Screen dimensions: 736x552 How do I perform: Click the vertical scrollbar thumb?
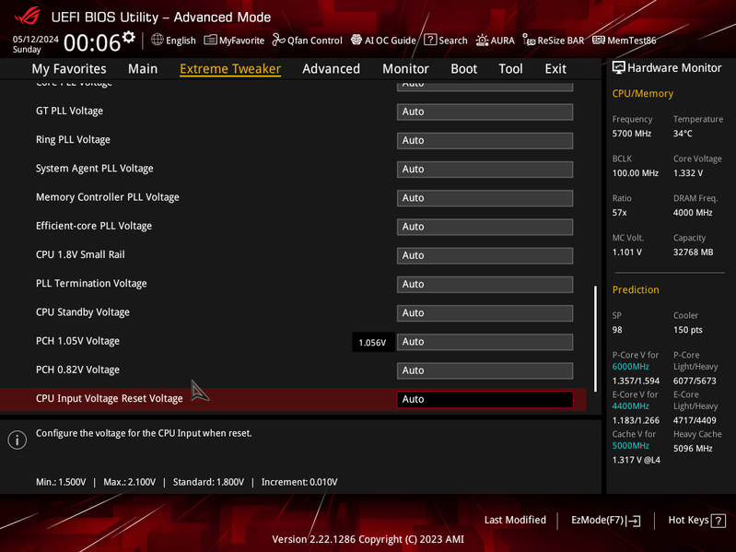point(595,338)
